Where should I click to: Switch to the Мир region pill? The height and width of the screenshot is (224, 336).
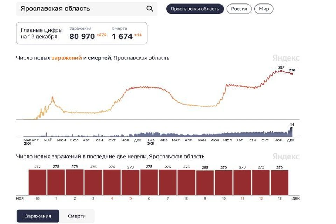(x=264, y=9)
